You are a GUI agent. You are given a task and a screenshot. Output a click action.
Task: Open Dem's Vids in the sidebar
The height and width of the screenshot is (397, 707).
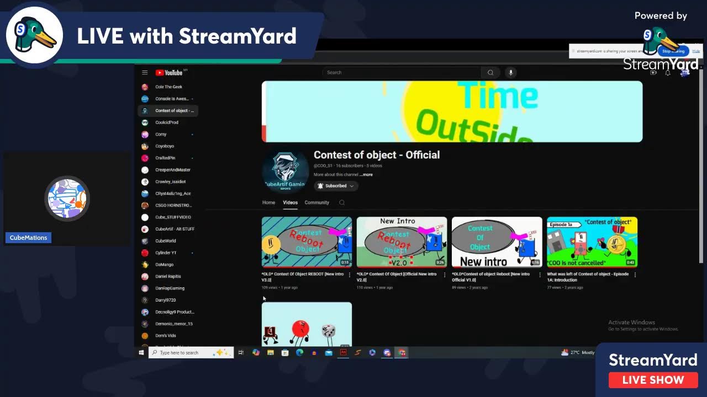coord(168,336)
